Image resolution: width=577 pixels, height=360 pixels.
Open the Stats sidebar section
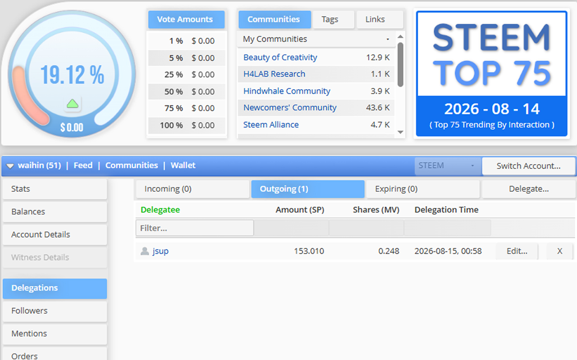55,189
